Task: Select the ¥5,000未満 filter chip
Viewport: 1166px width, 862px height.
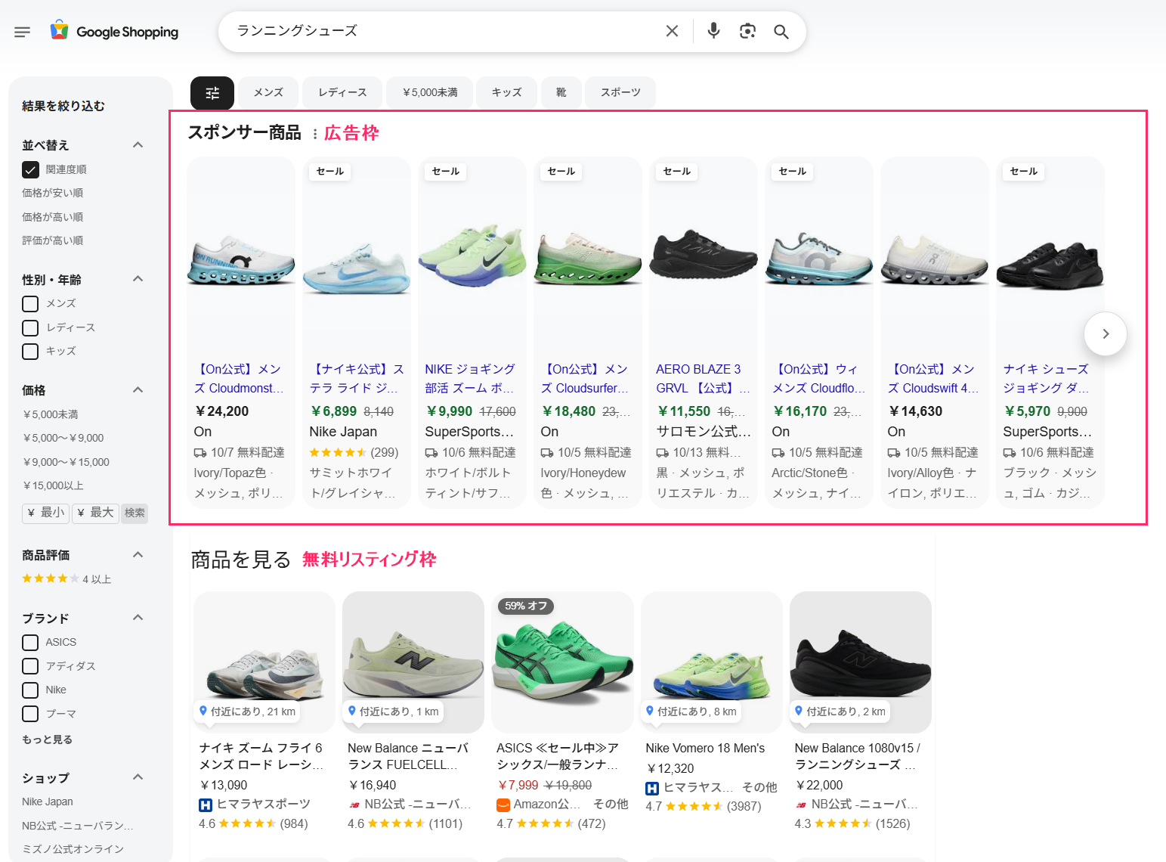Action: 430,93
